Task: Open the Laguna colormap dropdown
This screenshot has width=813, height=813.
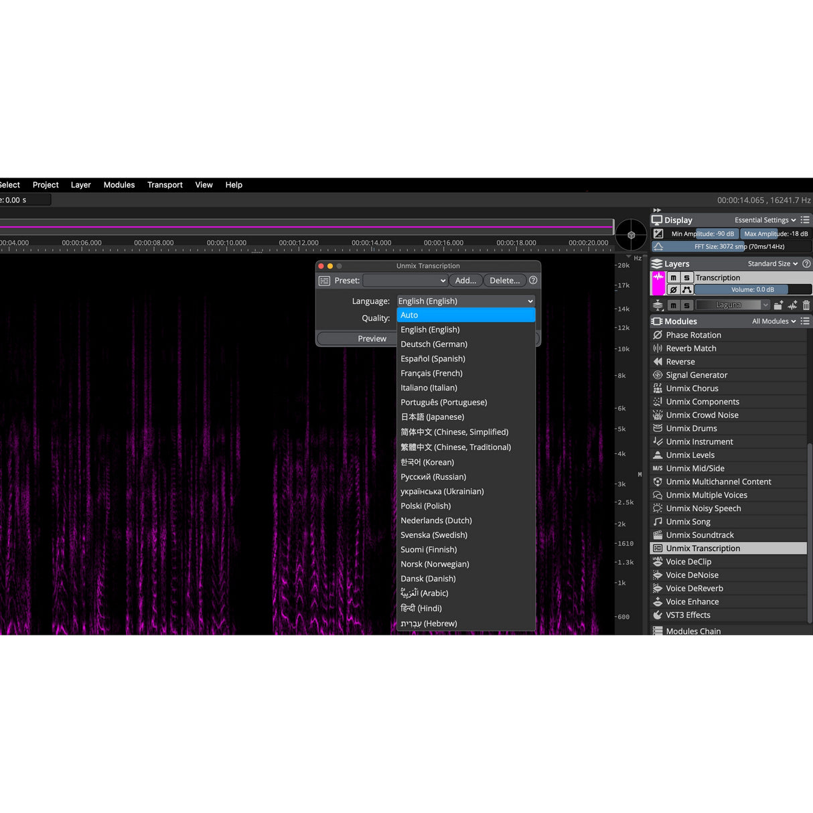Action: [x=733, y=304]
